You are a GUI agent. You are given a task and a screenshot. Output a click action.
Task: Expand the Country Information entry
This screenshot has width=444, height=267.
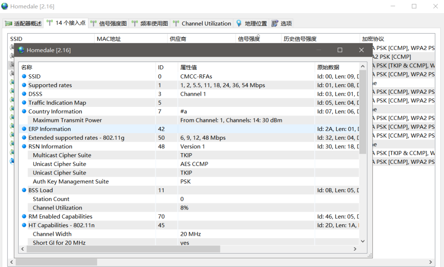[24, 111]
